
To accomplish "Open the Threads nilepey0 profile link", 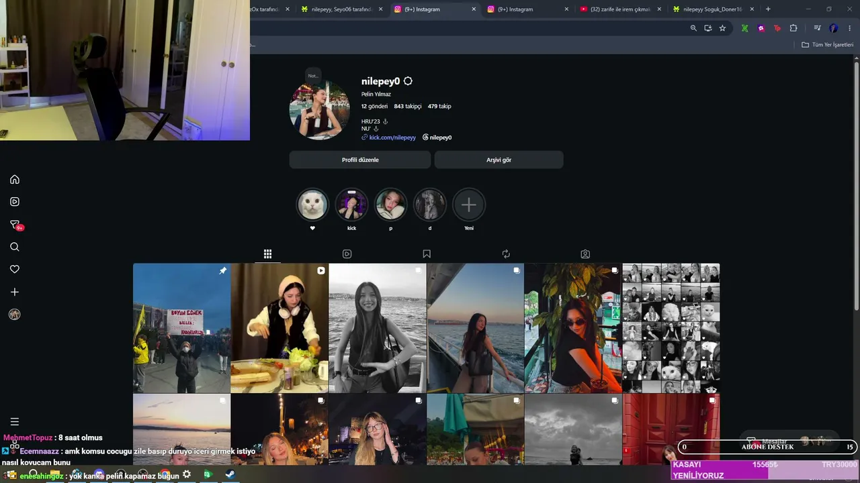I will (x=437, y=138).
